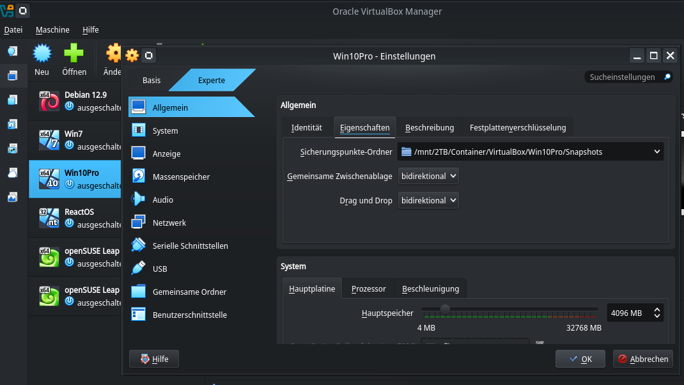Click the Sucheinstellungen search field
This screenshot has height=385, width=684.
pyautogui.click(x=623, y=77)
